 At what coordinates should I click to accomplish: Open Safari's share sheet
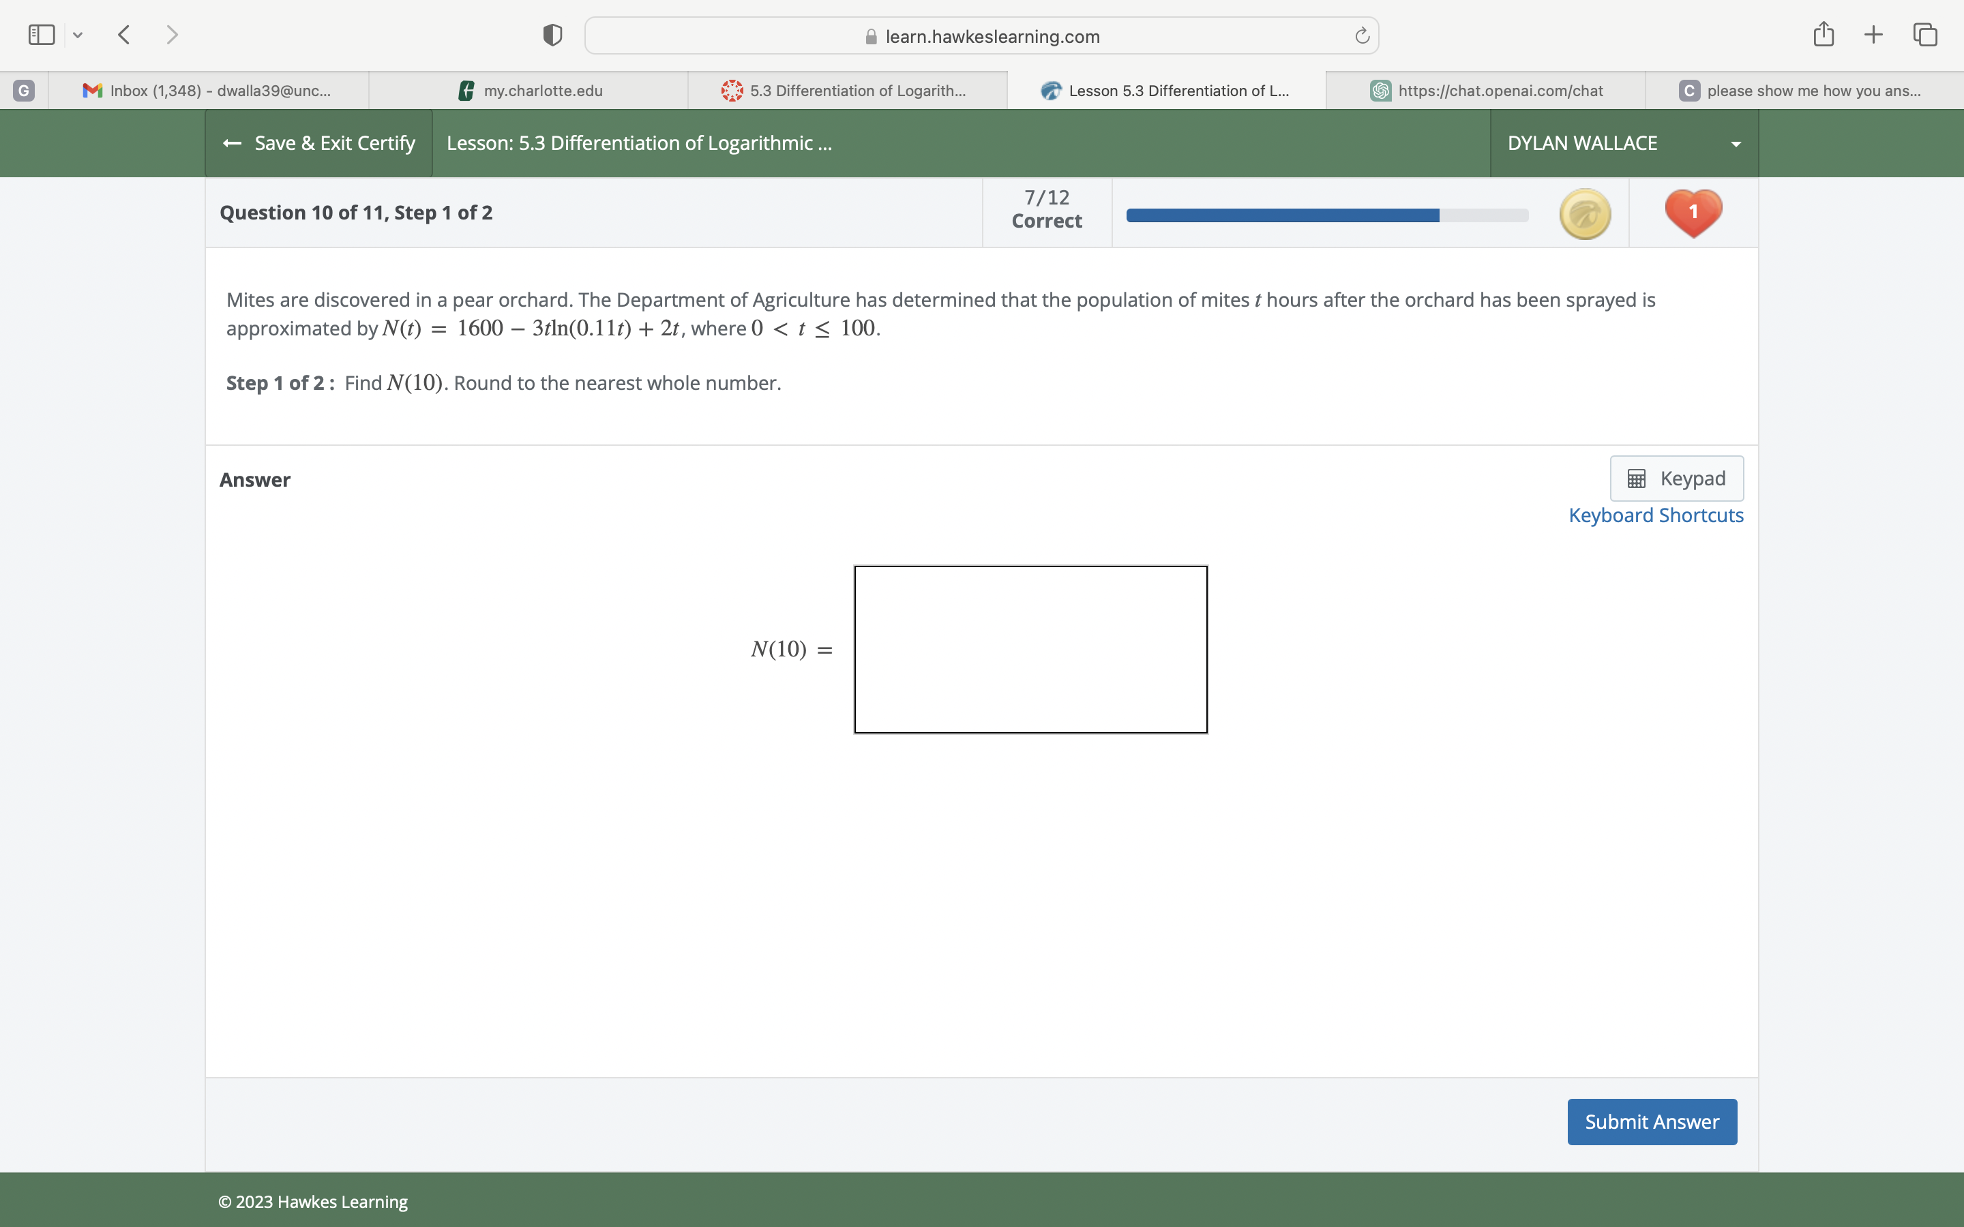coord(1822,34)
